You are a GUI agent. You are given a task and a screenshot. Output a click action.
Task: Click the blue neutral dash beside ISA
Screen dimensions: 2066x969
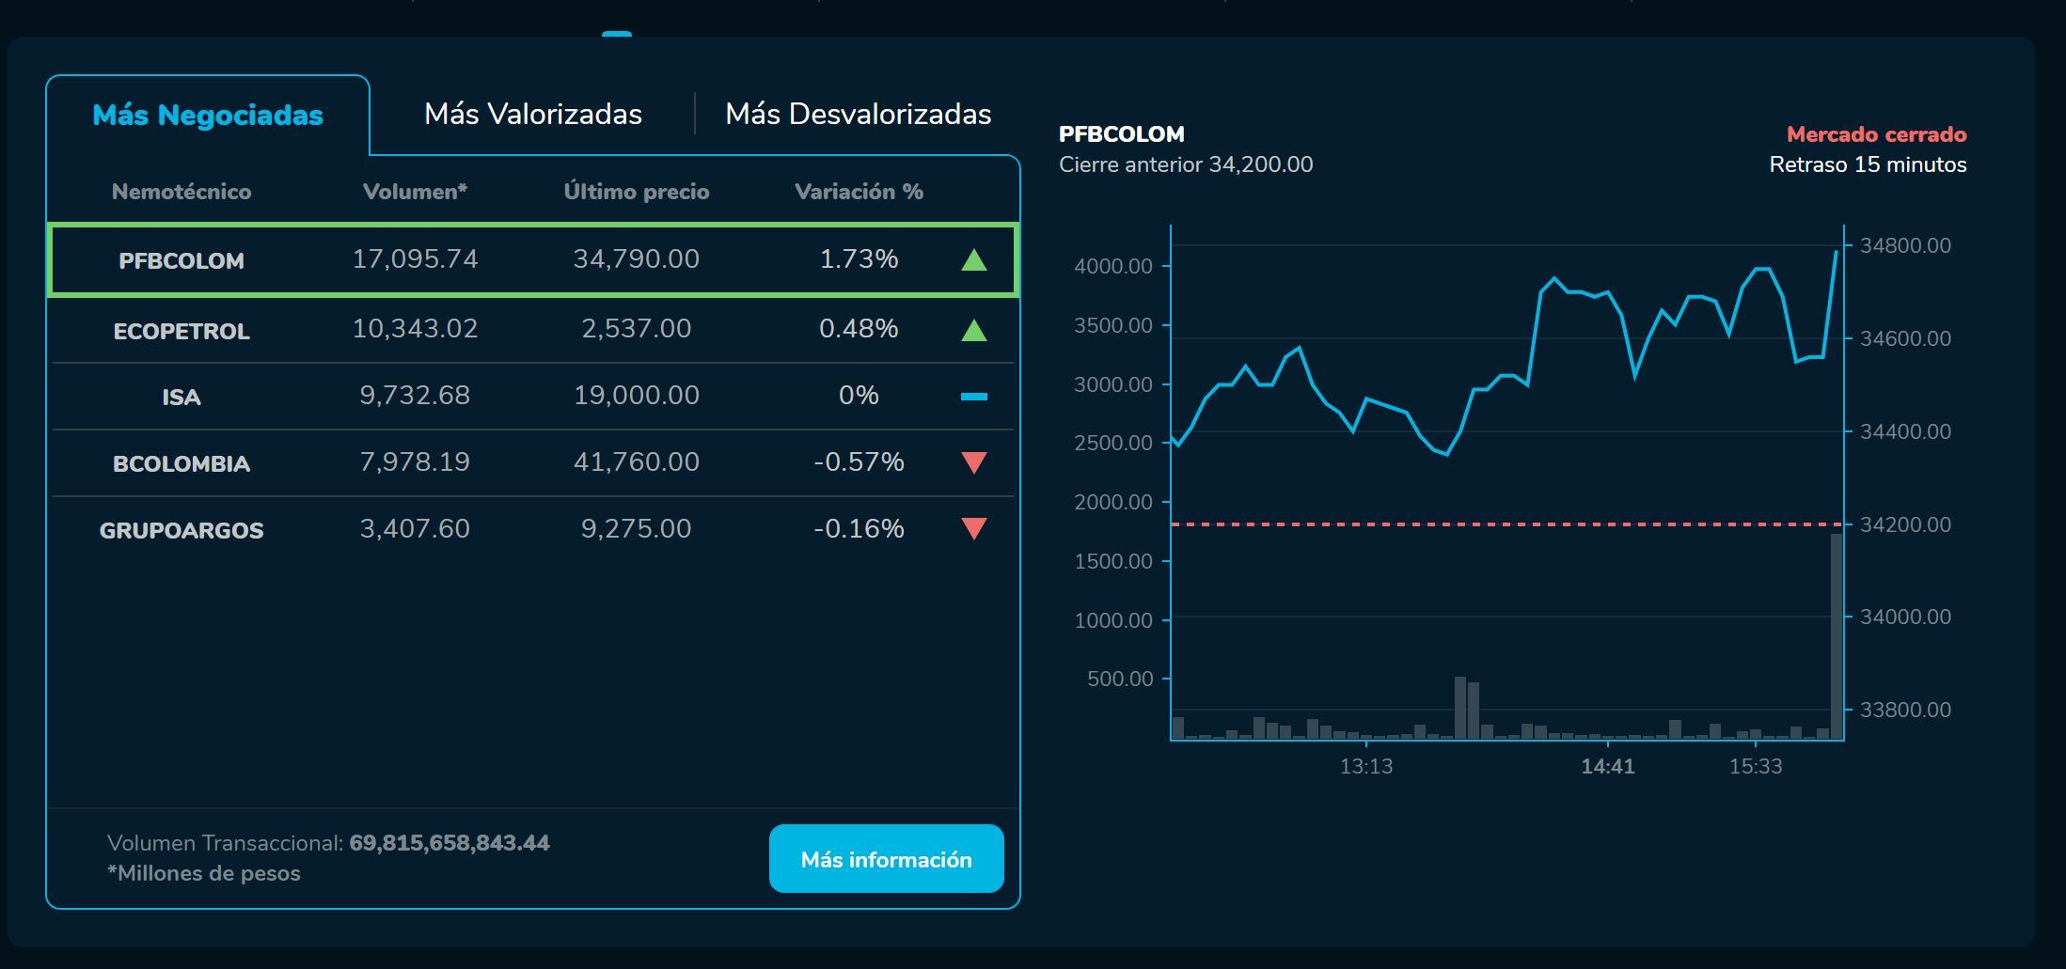click(976, 396)
